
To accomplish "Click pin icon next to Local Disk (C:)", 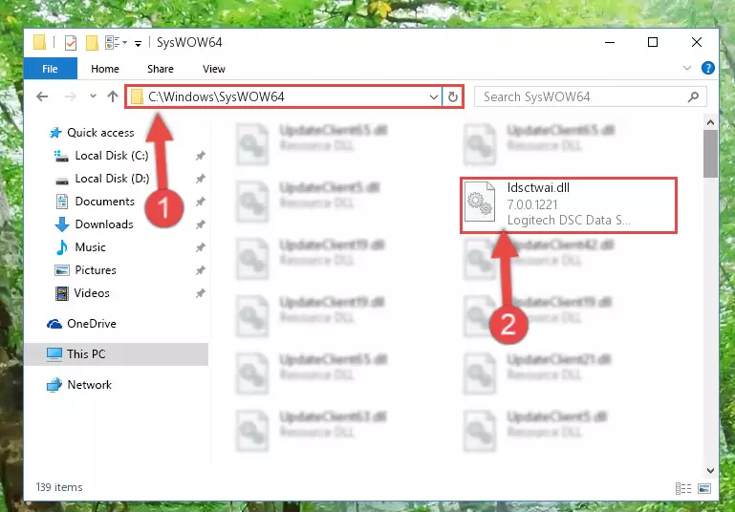I will (200, 156).
